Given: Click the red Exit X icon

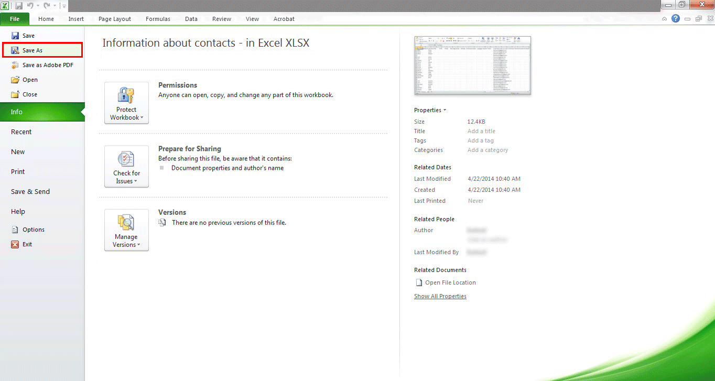Looking at the screenshot, I should pos(15,244).
